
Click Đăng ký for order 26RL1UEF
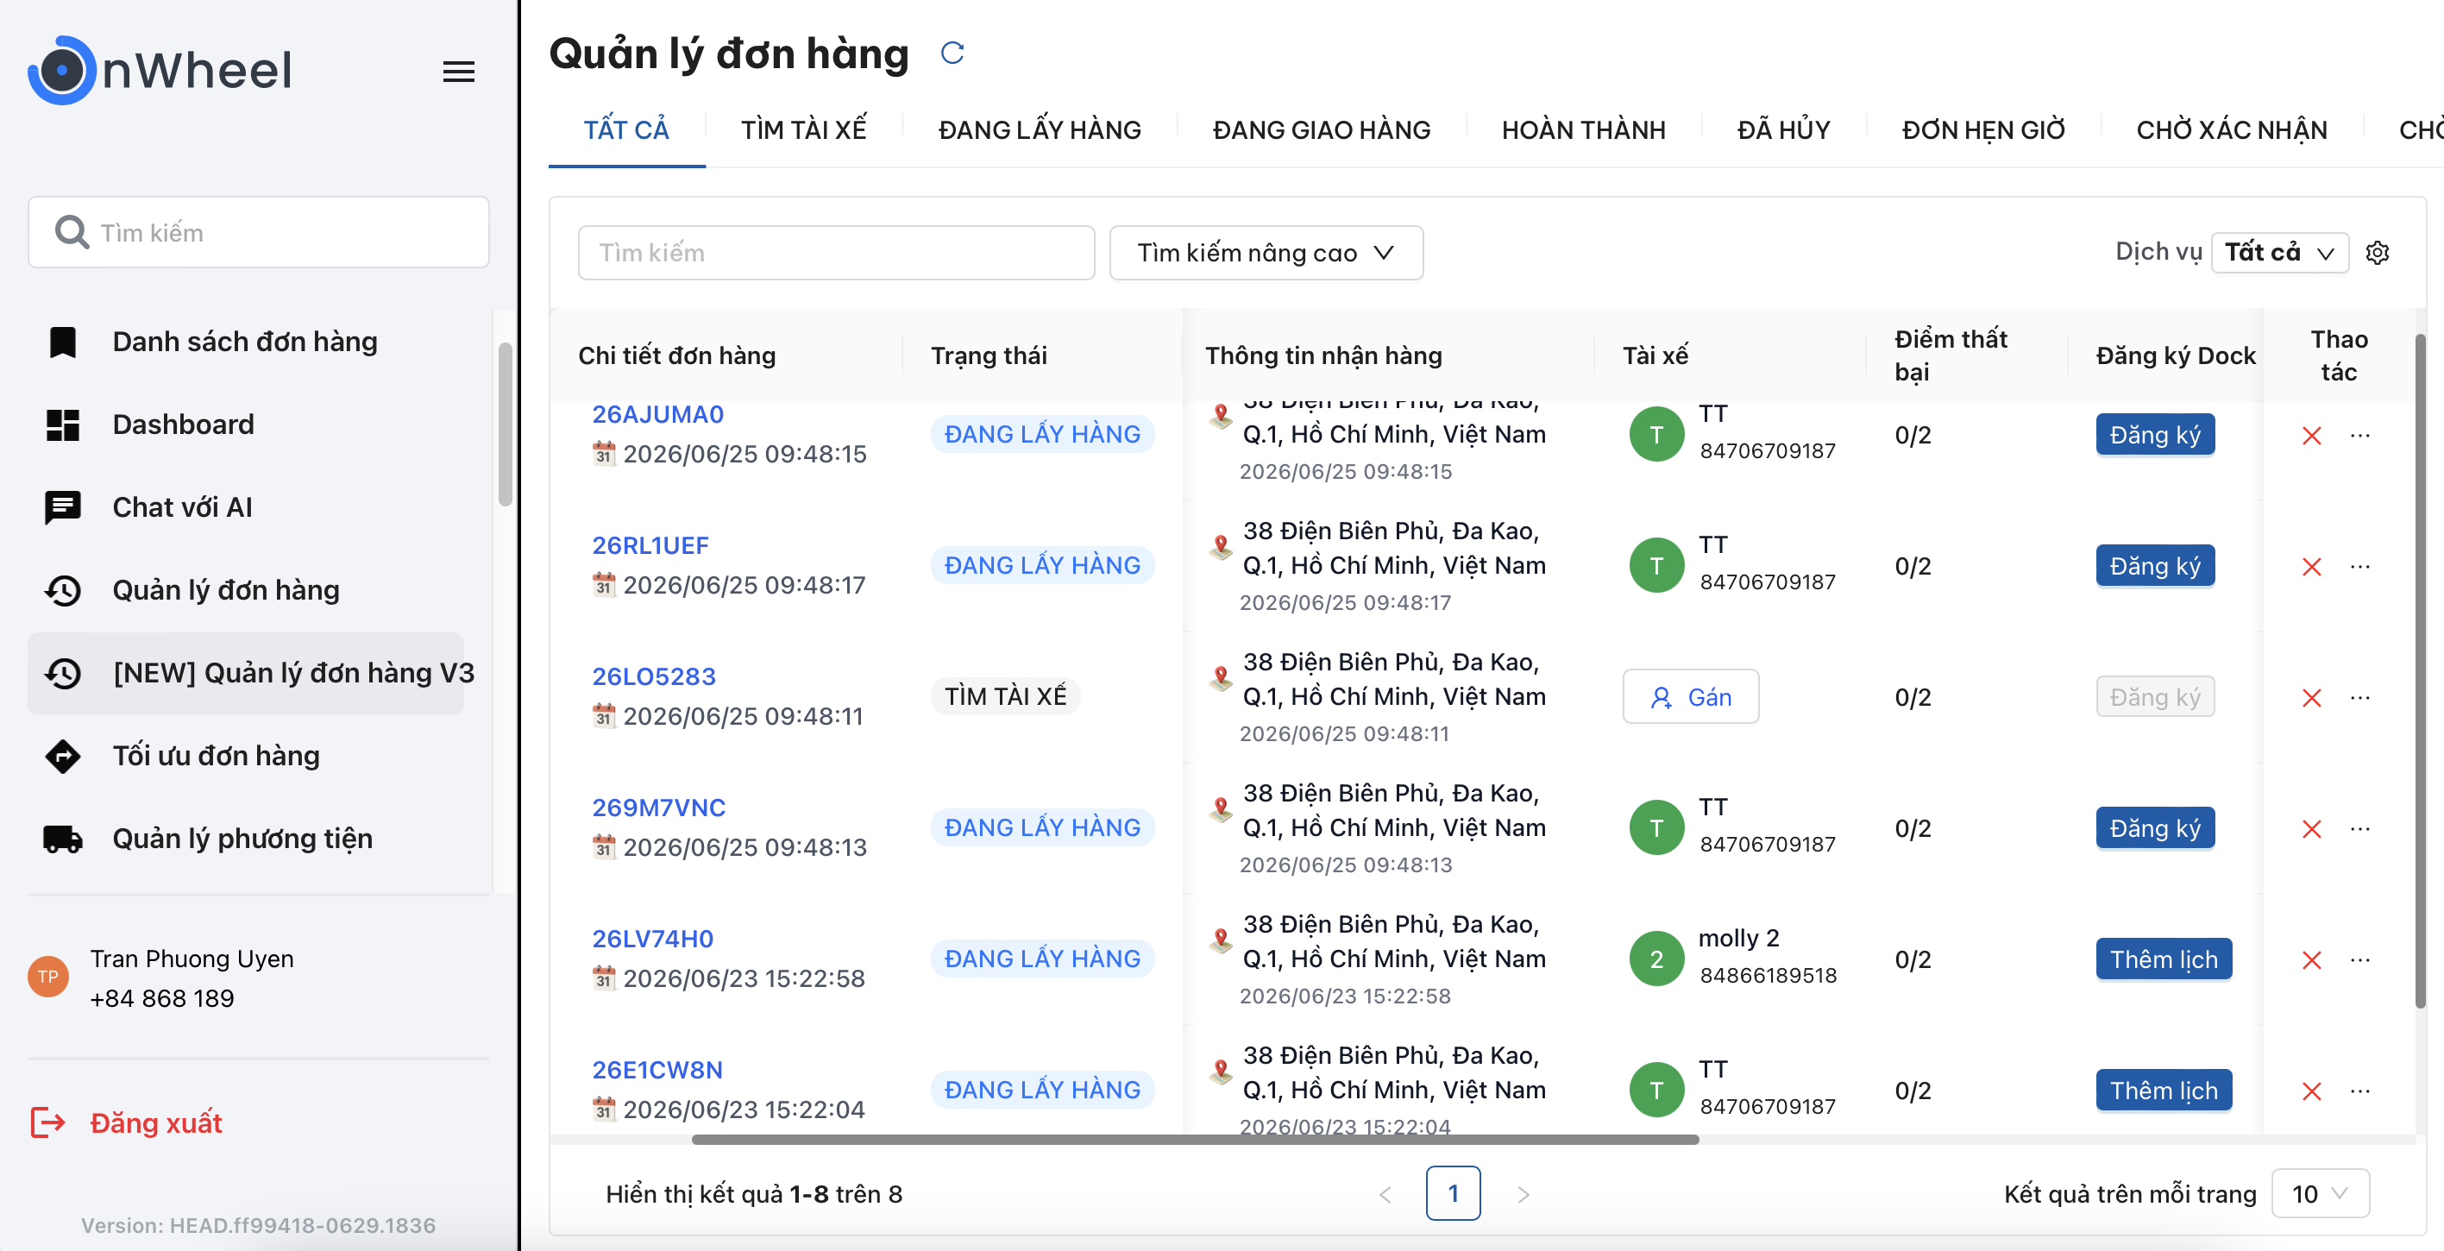tap(2155, 566)
